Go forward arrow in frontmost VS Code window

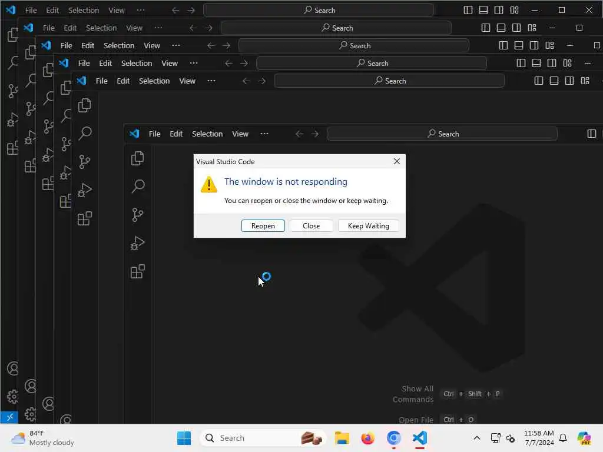(x=314, y=134)
